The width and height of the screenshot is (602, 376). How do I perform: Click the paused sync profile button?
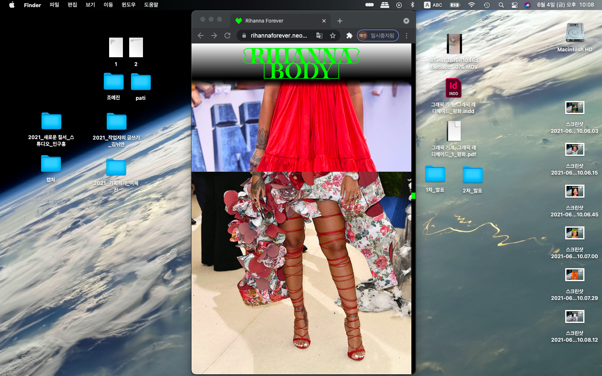(x=378, y=36)
